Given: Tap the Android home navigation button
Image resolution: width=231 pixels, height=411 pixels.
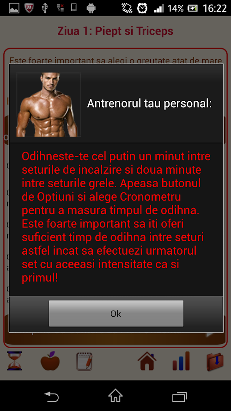Looking at the screenshot, I should 115,395.
